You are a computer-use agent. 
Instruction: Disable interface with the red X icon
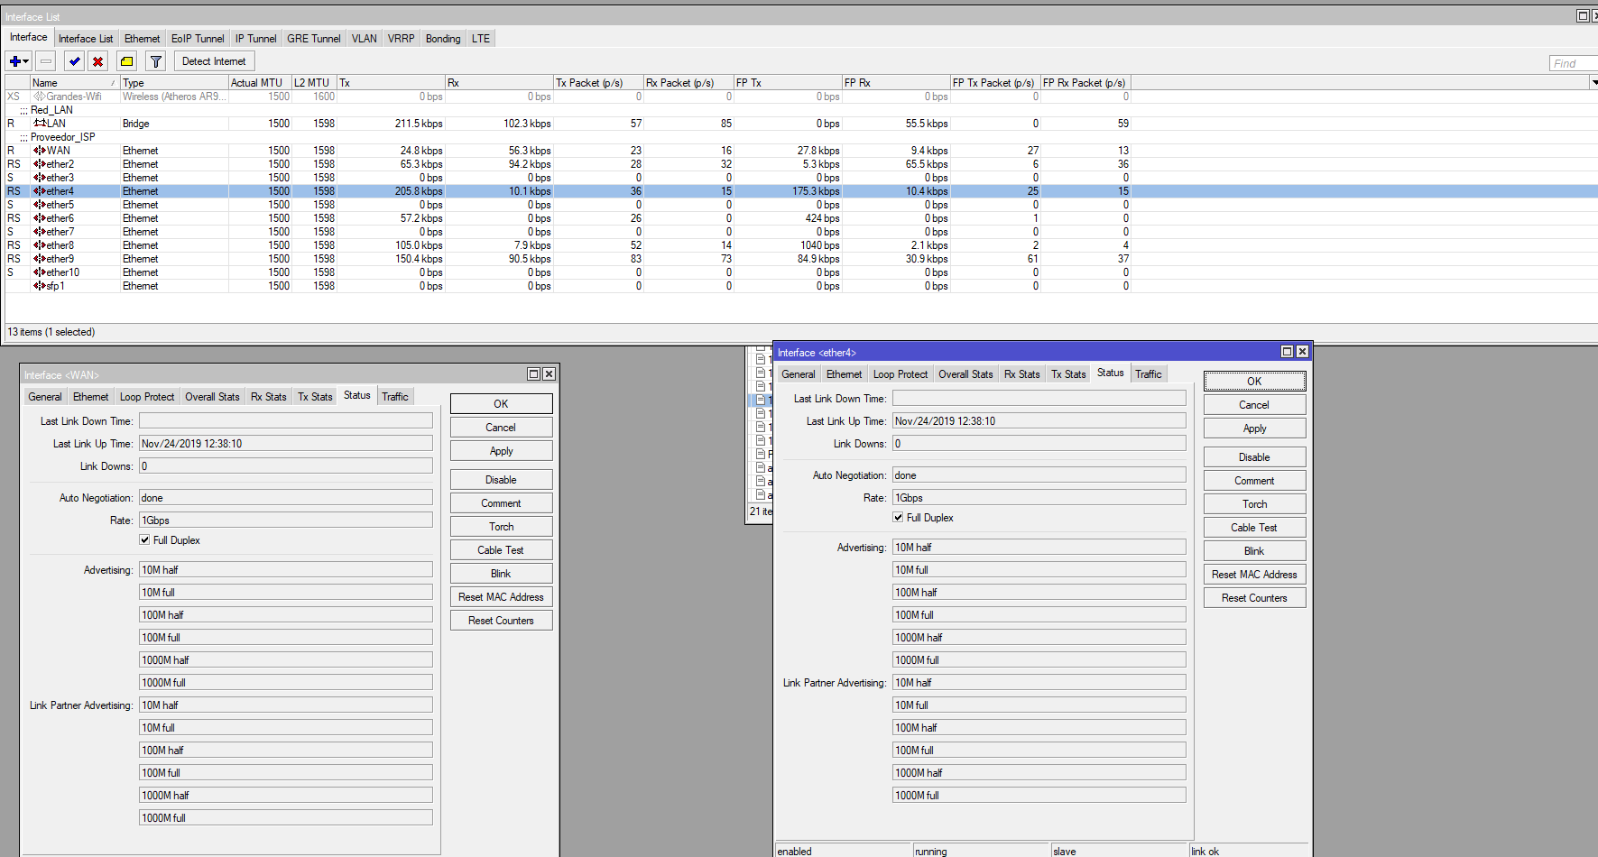pos(97,61)
